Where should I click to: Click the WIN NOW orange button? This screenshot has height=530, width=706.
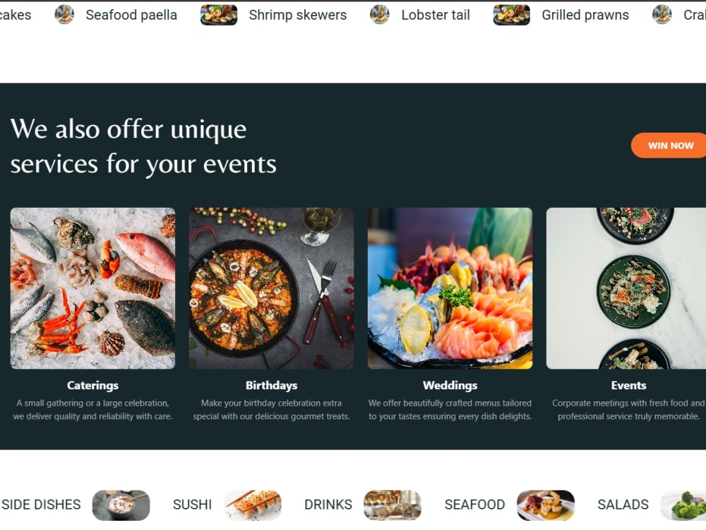point(669,145)
